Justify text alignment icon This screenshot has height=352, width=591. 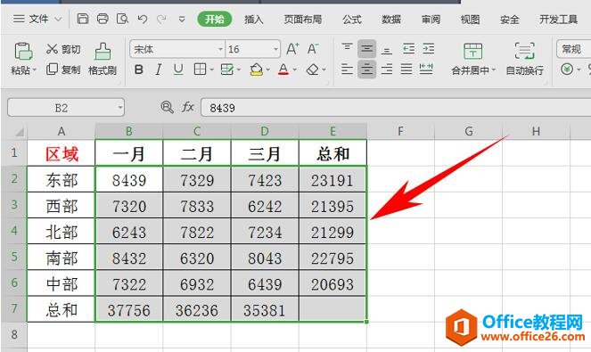pyautogui.click(x=406, y=69)
